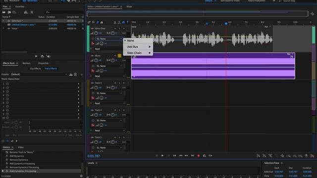Click the Multitrack view button

click(x=30, y=1)
